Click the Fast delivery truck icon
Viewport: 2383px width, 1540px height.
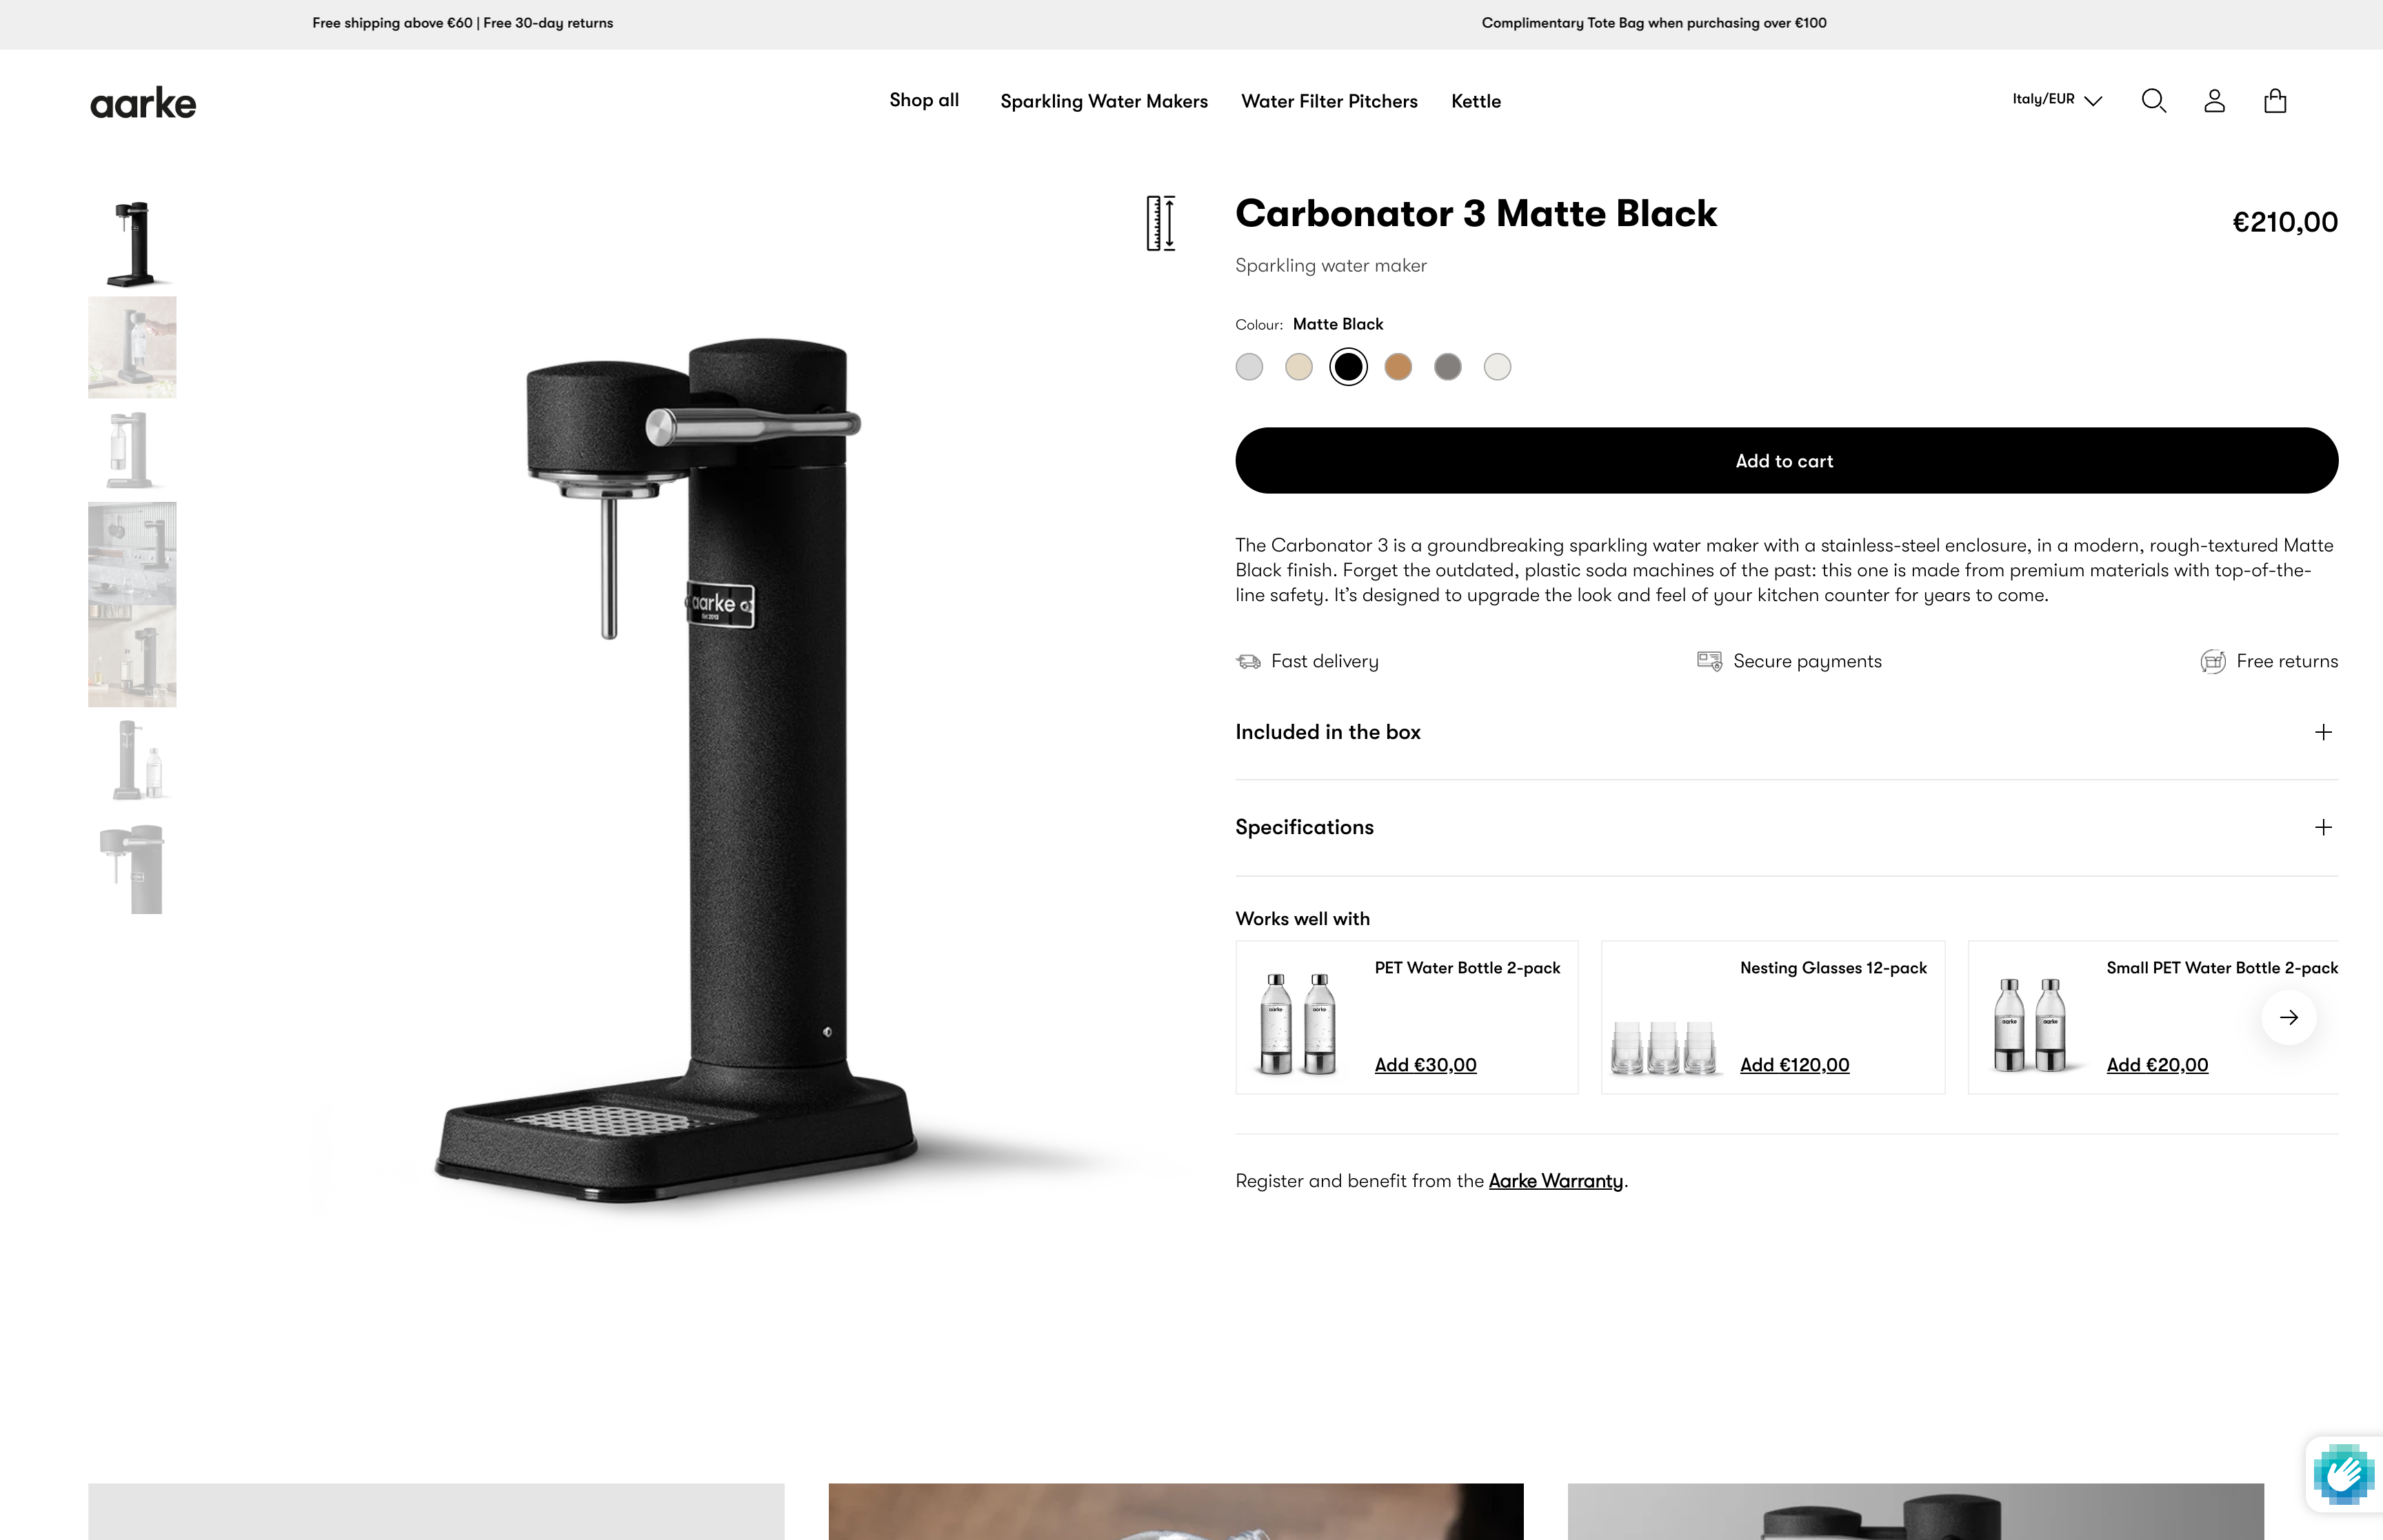1248,661
